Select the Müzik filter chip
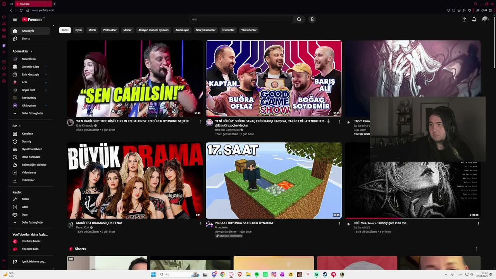The width and height of the screenshot is (496, 279). [x=92, y=30]
